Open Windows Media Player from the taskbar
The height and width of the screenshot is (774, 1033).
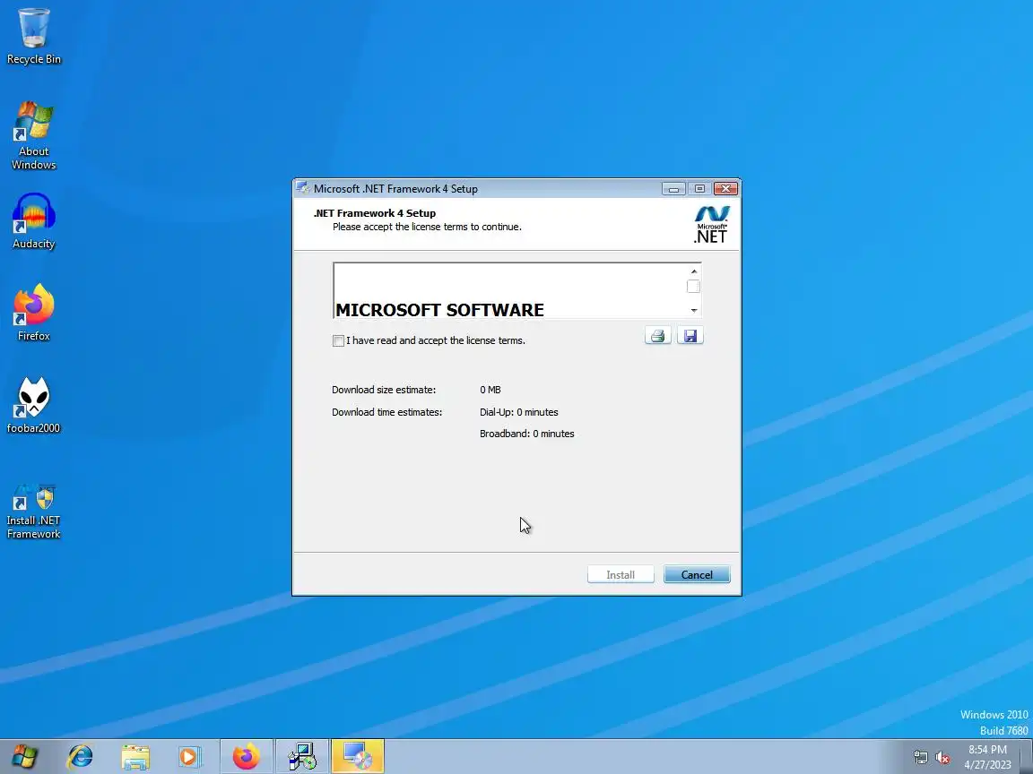tap(189, 757)
